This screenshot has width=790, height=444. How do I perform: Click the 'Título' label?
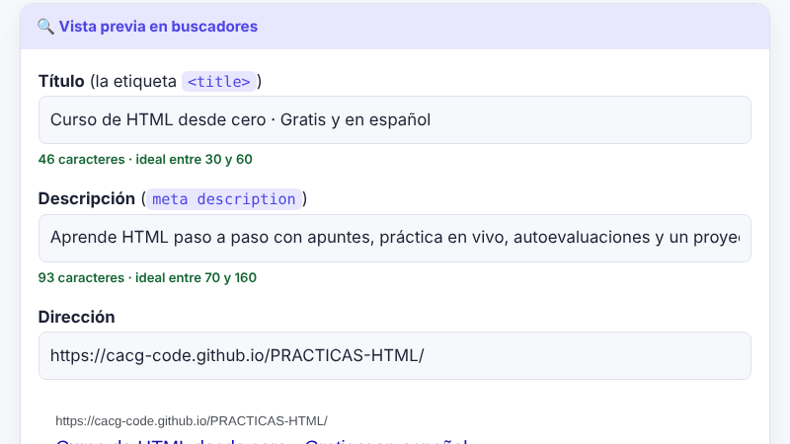[61, 81]
